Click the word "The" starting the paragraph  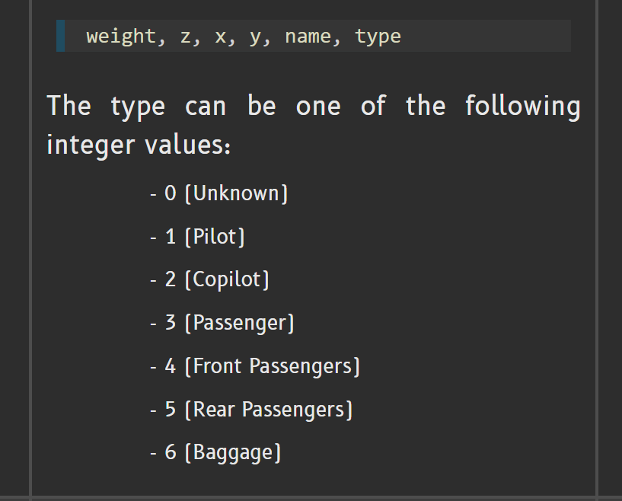tap(69, 106)
